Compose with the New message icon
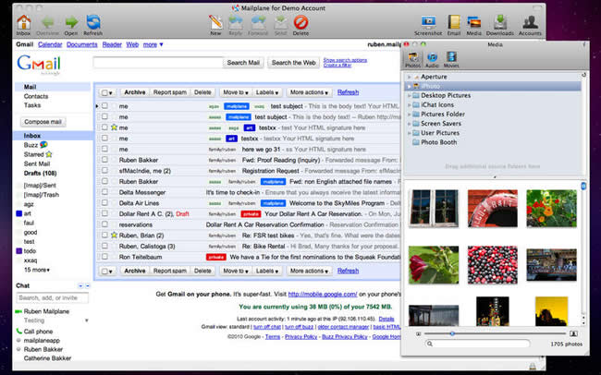This screenshot has width=601, height=375. 215,21
